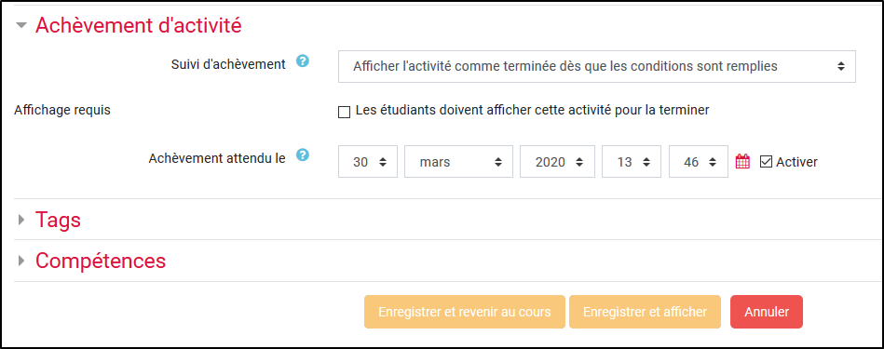The width and height of the screenshot is (884, 349).
Task: Open the year dropdown showing 2020
Action: (557, 162)
